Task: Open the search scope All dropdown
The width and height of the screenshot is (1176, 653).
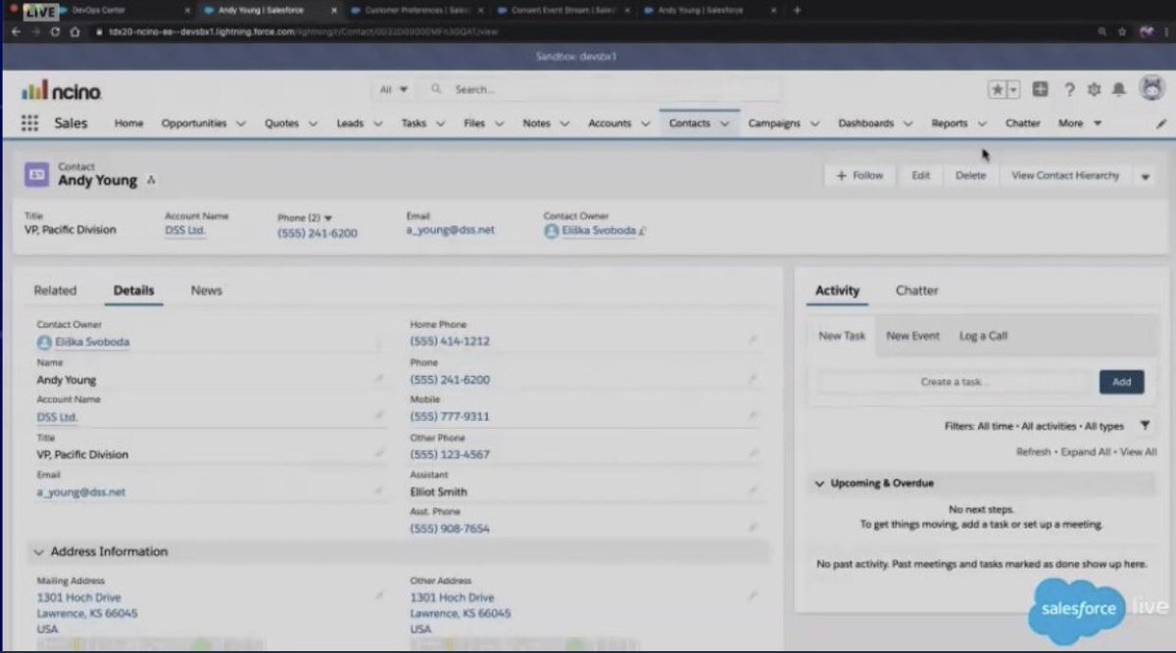Action: 394,89
